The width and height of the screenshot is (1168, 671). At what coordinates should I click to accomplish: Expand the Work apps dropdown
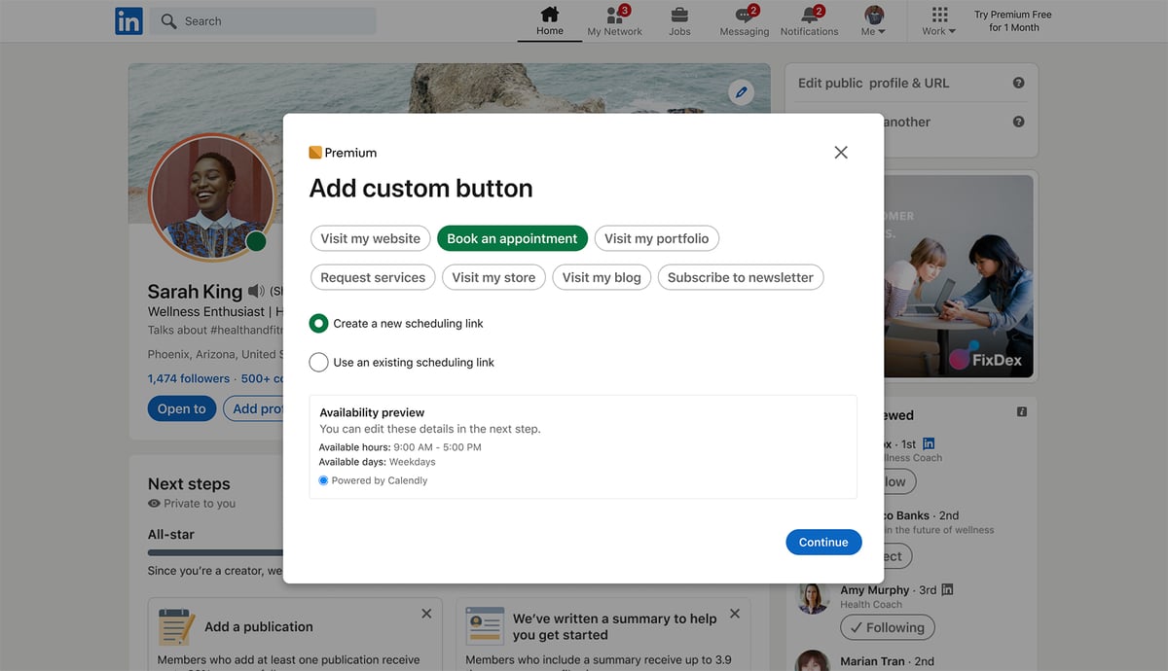pyautogui.click(x=939, y=20)
